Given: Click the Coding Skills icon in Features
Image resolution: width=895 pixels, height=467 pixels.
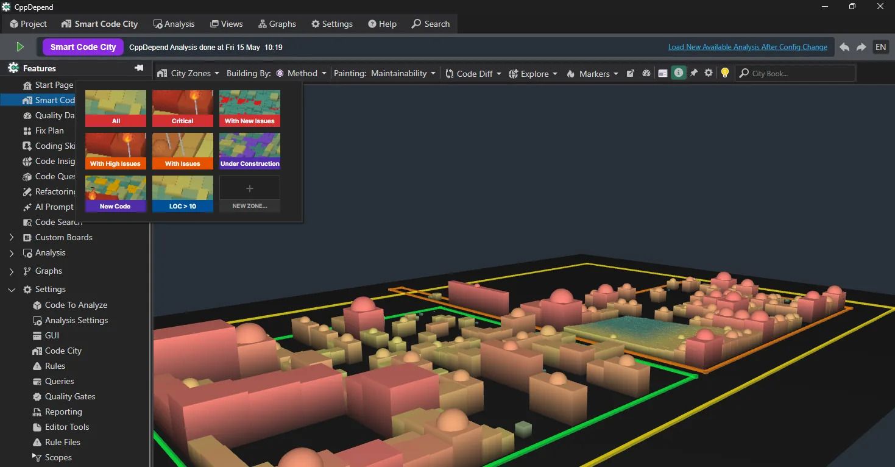Looking at the screenshot, I should point(27,146).
